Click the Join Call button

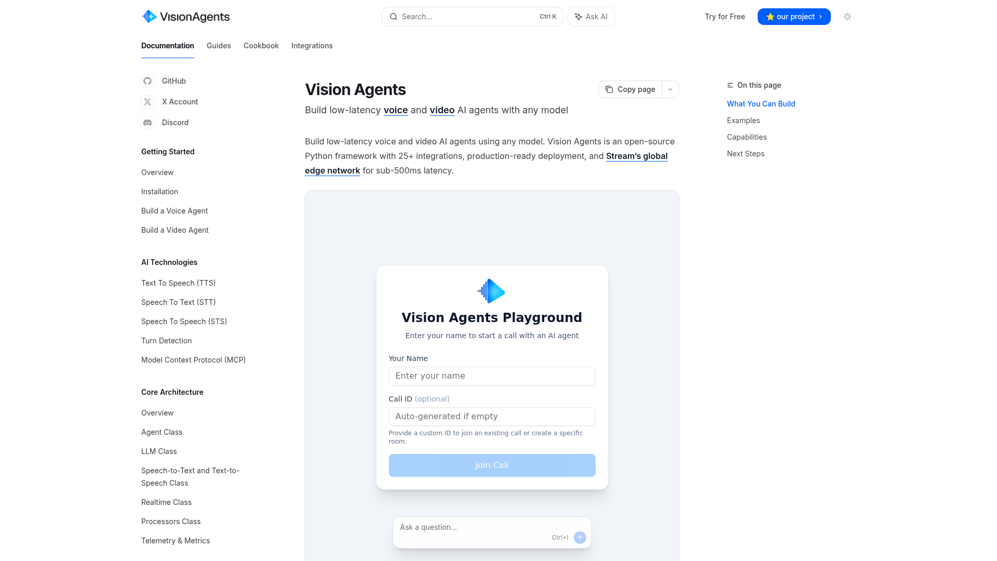(x=492, y=465)
